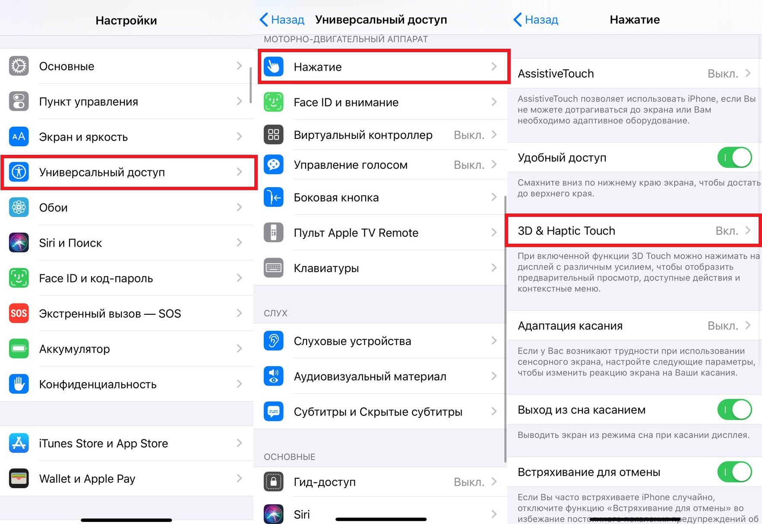Turn off Встряхивание для отмены switch
This screenshot has width=762, height=524.
734,472
